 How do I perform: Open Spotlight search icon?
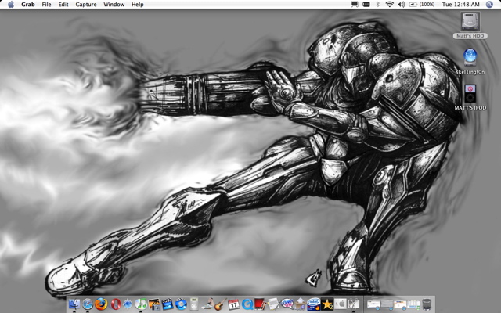[489, 5]
